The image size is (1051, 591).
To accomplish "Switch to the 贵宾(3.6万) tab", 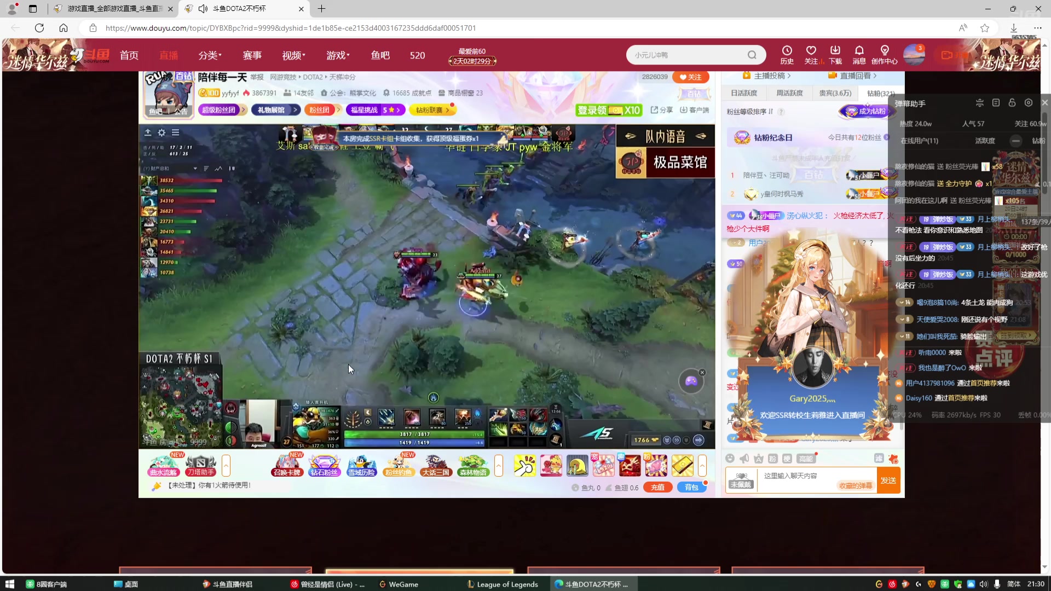I will coord(835,93).
